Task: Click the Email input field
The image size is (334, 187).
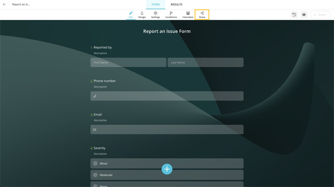Action: pos(167,130)
